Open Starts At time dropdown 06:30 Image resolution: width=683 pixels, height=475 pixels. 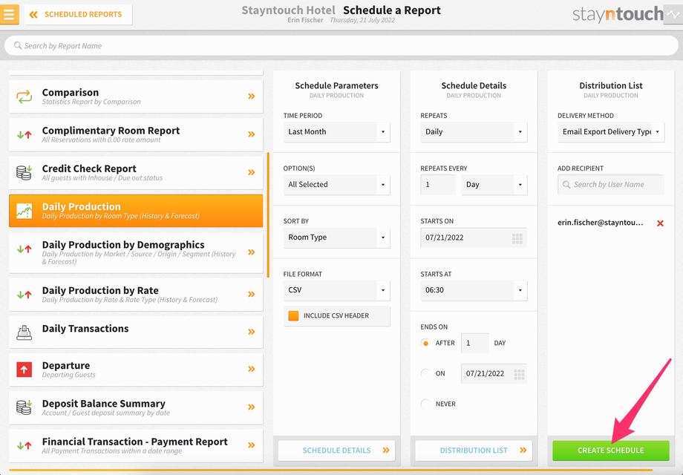pos(474,290)
